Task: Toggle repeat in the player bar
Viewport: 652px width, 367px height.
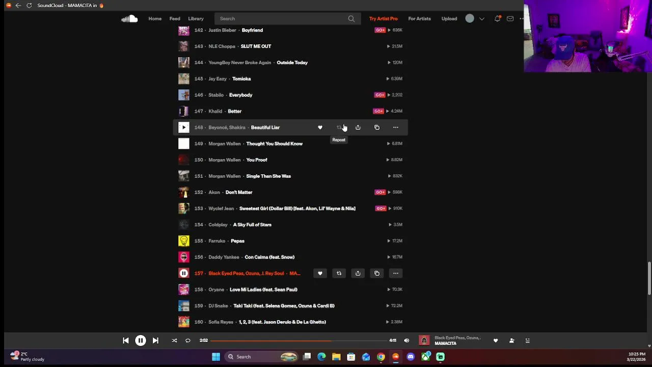Action: pos(187,340)
